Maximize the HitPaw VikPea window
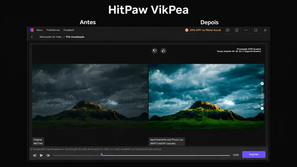This screenshot has height=167, width=297. pos(256,30)
